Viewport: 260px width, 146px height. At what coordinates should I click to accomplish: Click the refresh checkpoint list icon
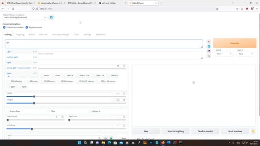tap(51, 17)
